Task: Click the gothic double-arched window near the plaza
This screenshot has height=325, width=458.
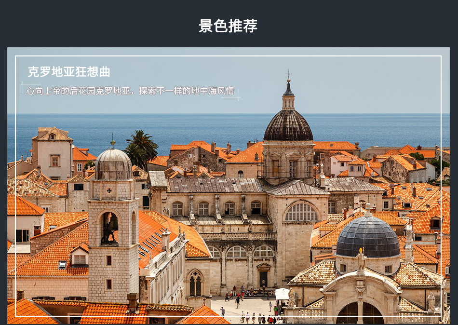Action: pyautogui.click(x=195, y=283)
